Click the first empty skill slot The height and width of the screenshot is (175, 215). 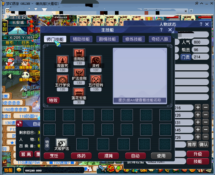(49, 115)
